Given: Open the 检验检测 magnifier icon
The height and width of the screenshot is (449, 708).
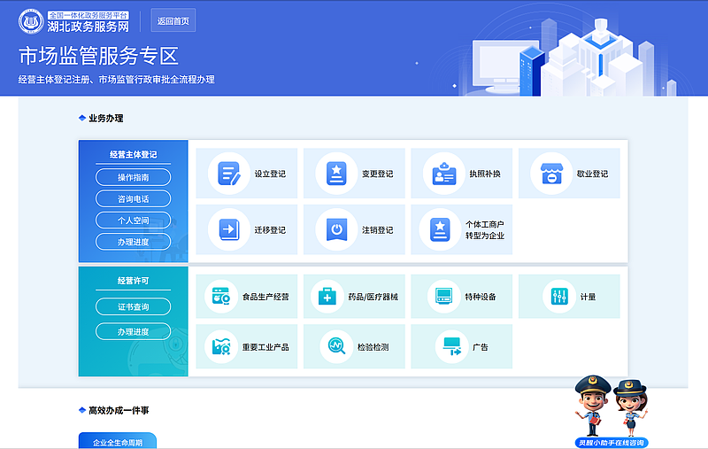Looking at the screenshot, I should click(x=336, y=346).
